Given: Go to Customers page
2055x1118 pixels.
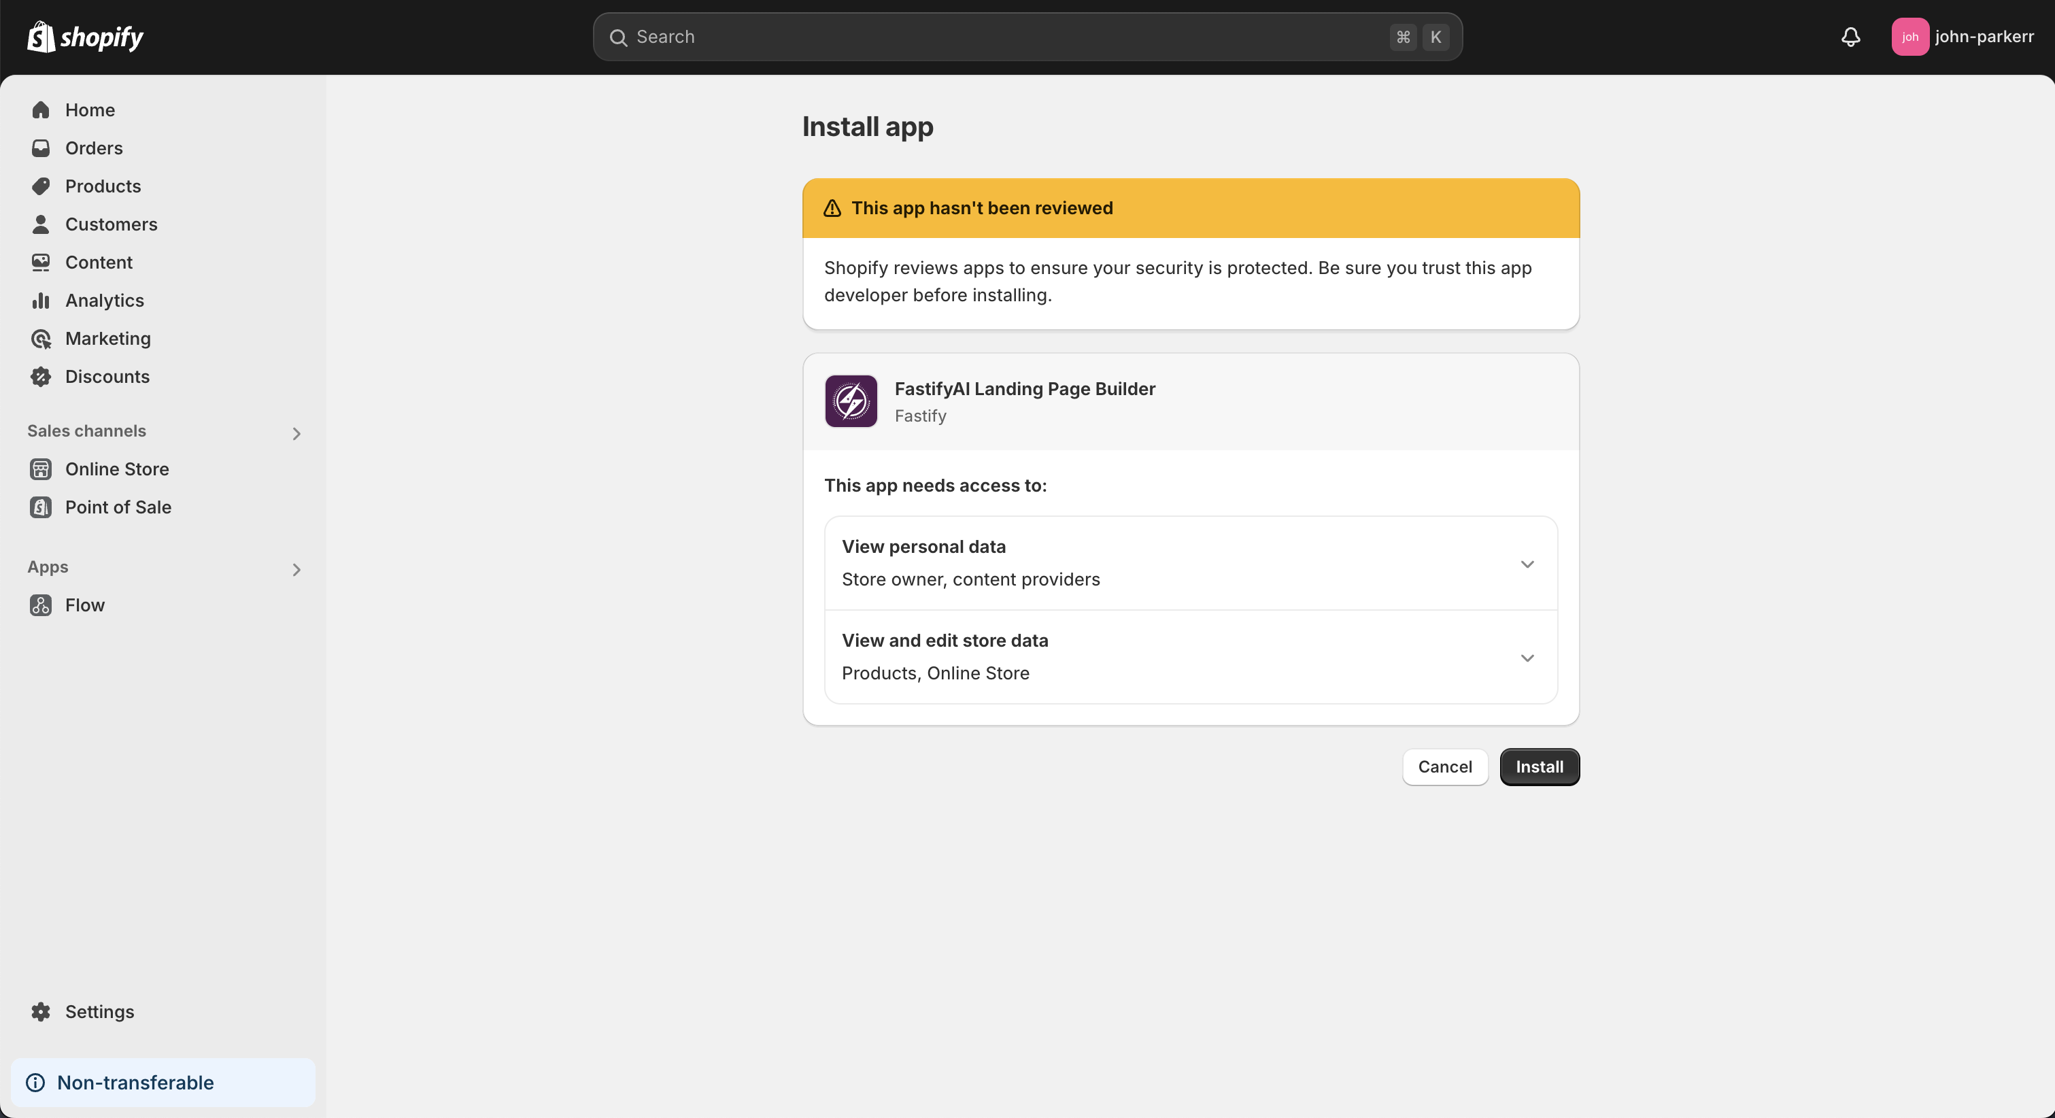Looking at the screenshot, I should pyautogui.click(x=112, y=224).
